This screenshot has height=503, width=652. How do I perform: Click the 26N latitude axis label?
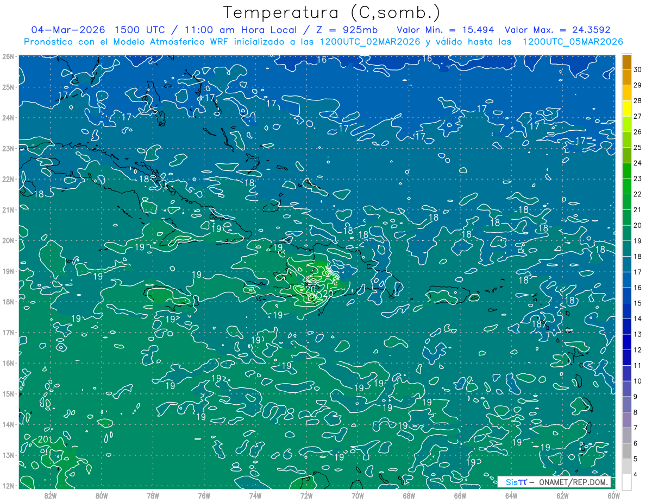pos(8,56)
